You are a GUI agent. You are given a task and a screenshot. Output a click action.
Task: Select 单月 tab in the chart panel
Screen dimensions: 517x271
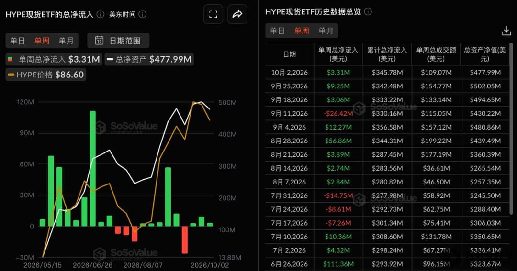click(66, 41)
